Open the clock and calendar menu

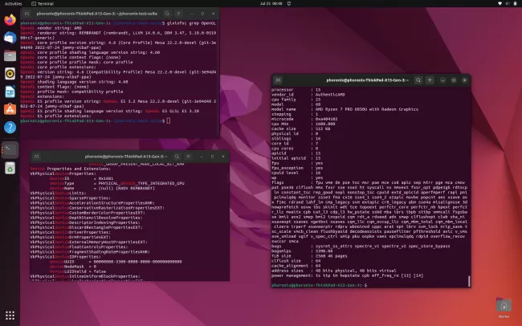260,3
